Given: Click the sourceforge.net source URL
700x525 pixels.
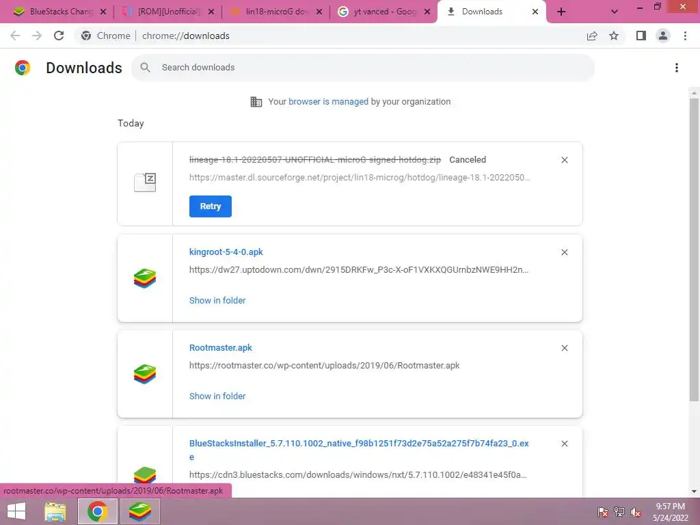Looking at the screenshot, I should [360, 178].
